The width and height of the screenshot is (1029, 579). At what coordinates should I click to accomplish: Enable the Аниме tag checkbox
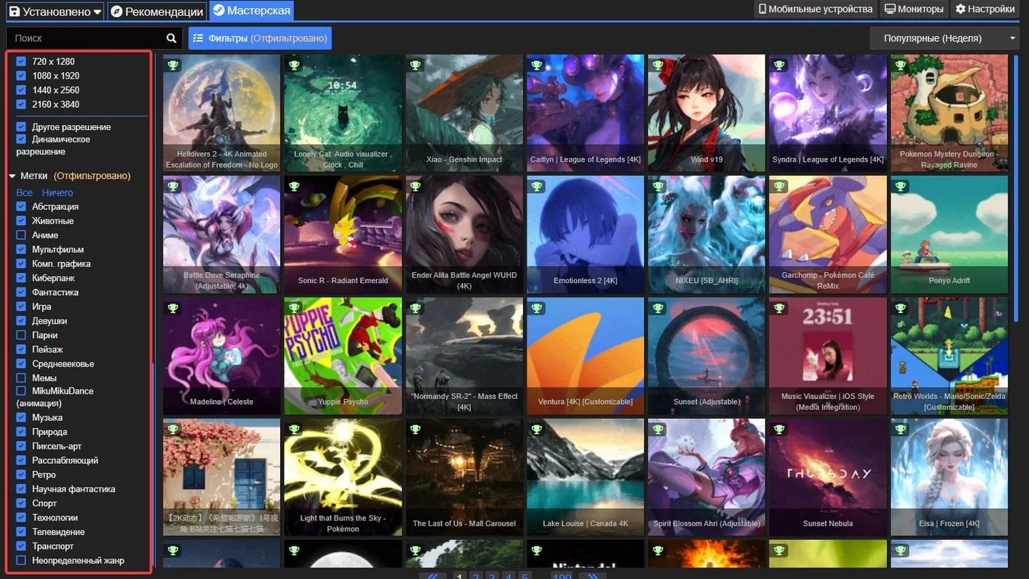pos(21,235)
